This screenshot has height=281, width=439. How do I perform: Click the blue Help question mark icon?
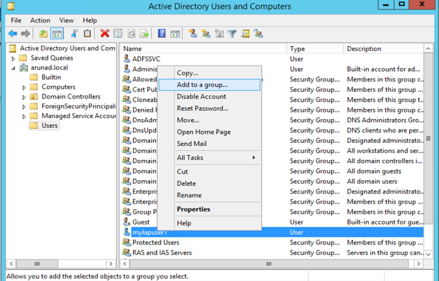point(162,34)
